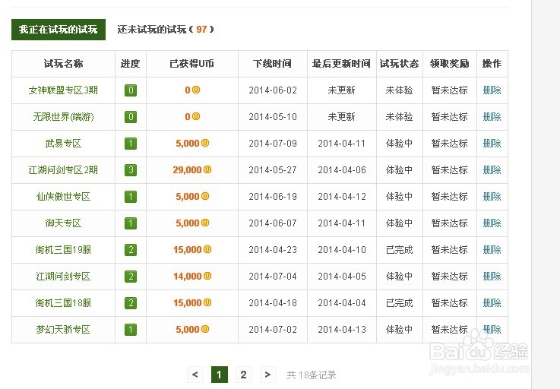Click offline date 2014-05-27
Screen dimensions: 560x389
pyautogui.click(x=273, y=170)
